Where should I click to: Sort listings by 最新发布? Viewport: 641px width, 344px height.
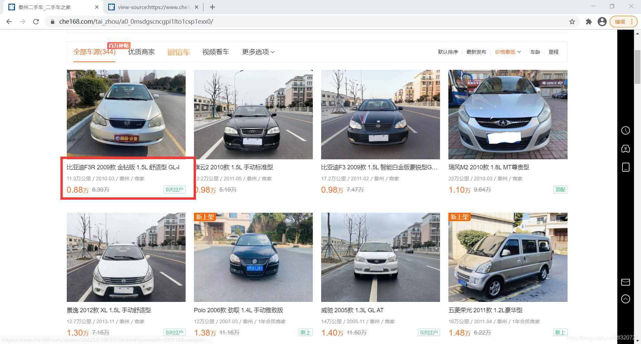coord(476,52)
